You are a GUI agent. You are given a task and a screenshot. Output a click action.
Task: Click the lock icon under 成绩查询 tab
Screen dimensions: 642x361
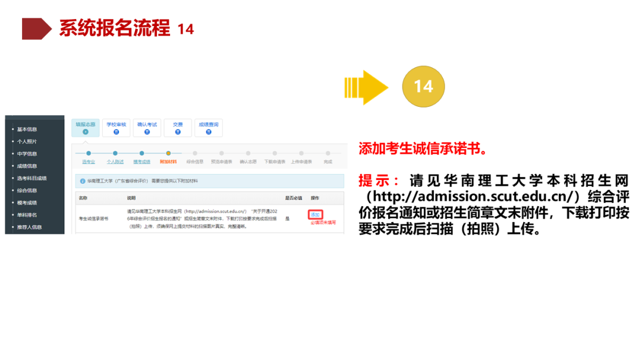tap(208, 132)
